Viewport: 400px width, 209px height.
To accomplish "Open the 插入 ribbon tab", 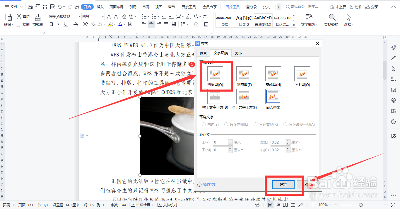I will click(100, 6).
